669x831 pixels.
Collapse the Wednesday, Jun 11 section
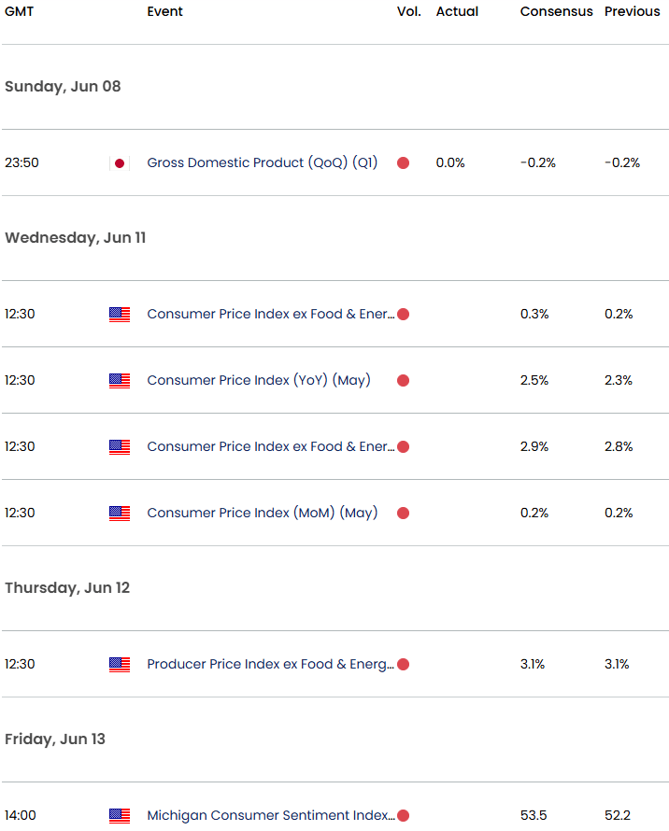pos(75,237)
